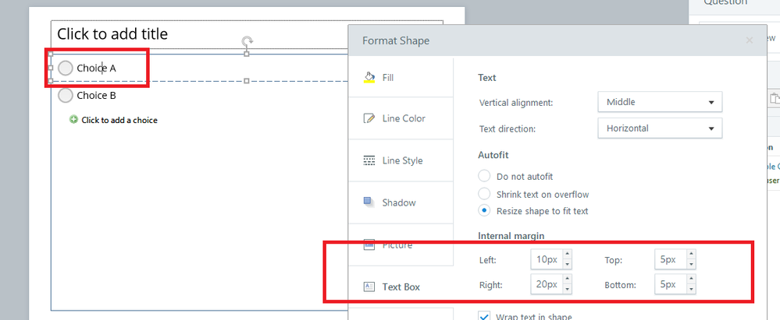The width and height of the screenshot is (780, 320).
Task: Click the green add choice plus icon
Action: coord(73,120)
